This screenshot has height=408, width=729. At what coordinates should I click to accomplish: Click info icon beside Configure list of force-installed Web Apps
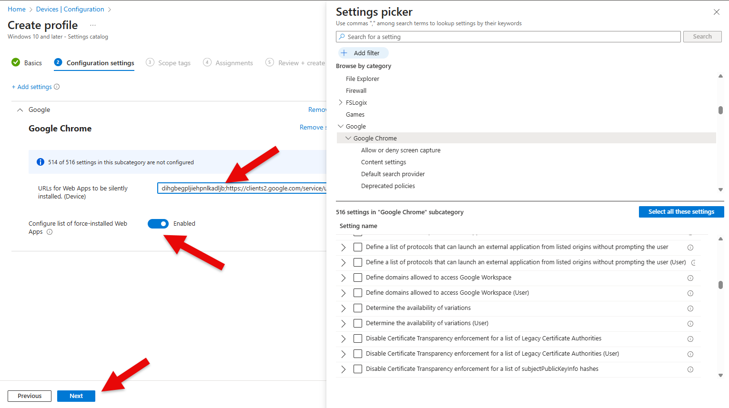(50, 232)
